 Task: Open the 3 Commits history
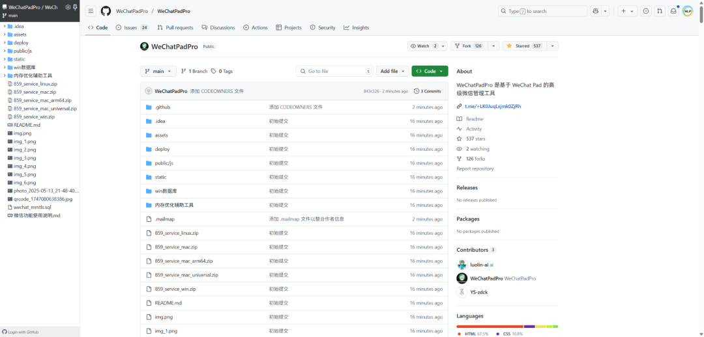click(x=428, y=91)
